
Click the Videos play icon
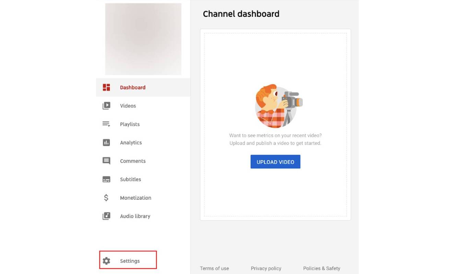106,106
